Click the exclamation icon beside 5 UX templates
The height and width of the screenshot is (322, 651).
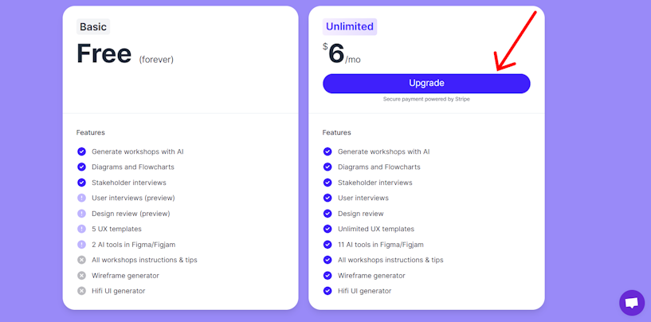point(81,229)
